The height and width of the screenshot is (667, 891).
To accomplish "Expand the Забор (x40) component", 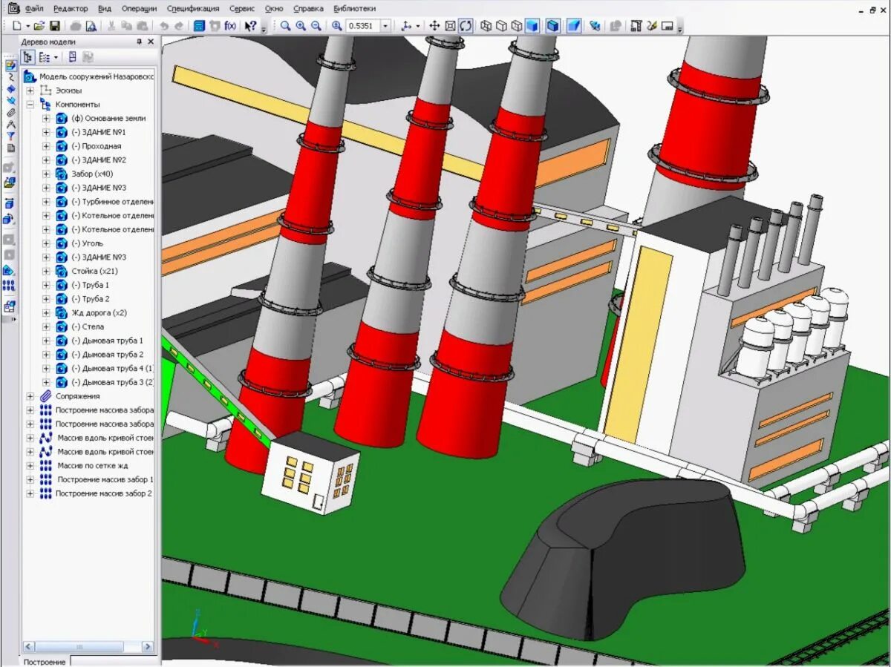I will (46, 174).
